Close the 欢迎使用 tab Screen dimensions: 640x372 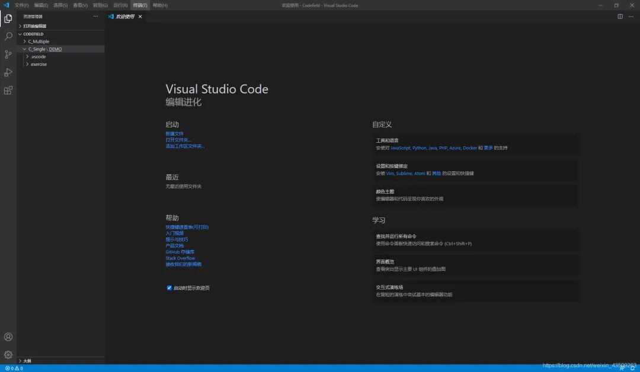pos(140,17)
